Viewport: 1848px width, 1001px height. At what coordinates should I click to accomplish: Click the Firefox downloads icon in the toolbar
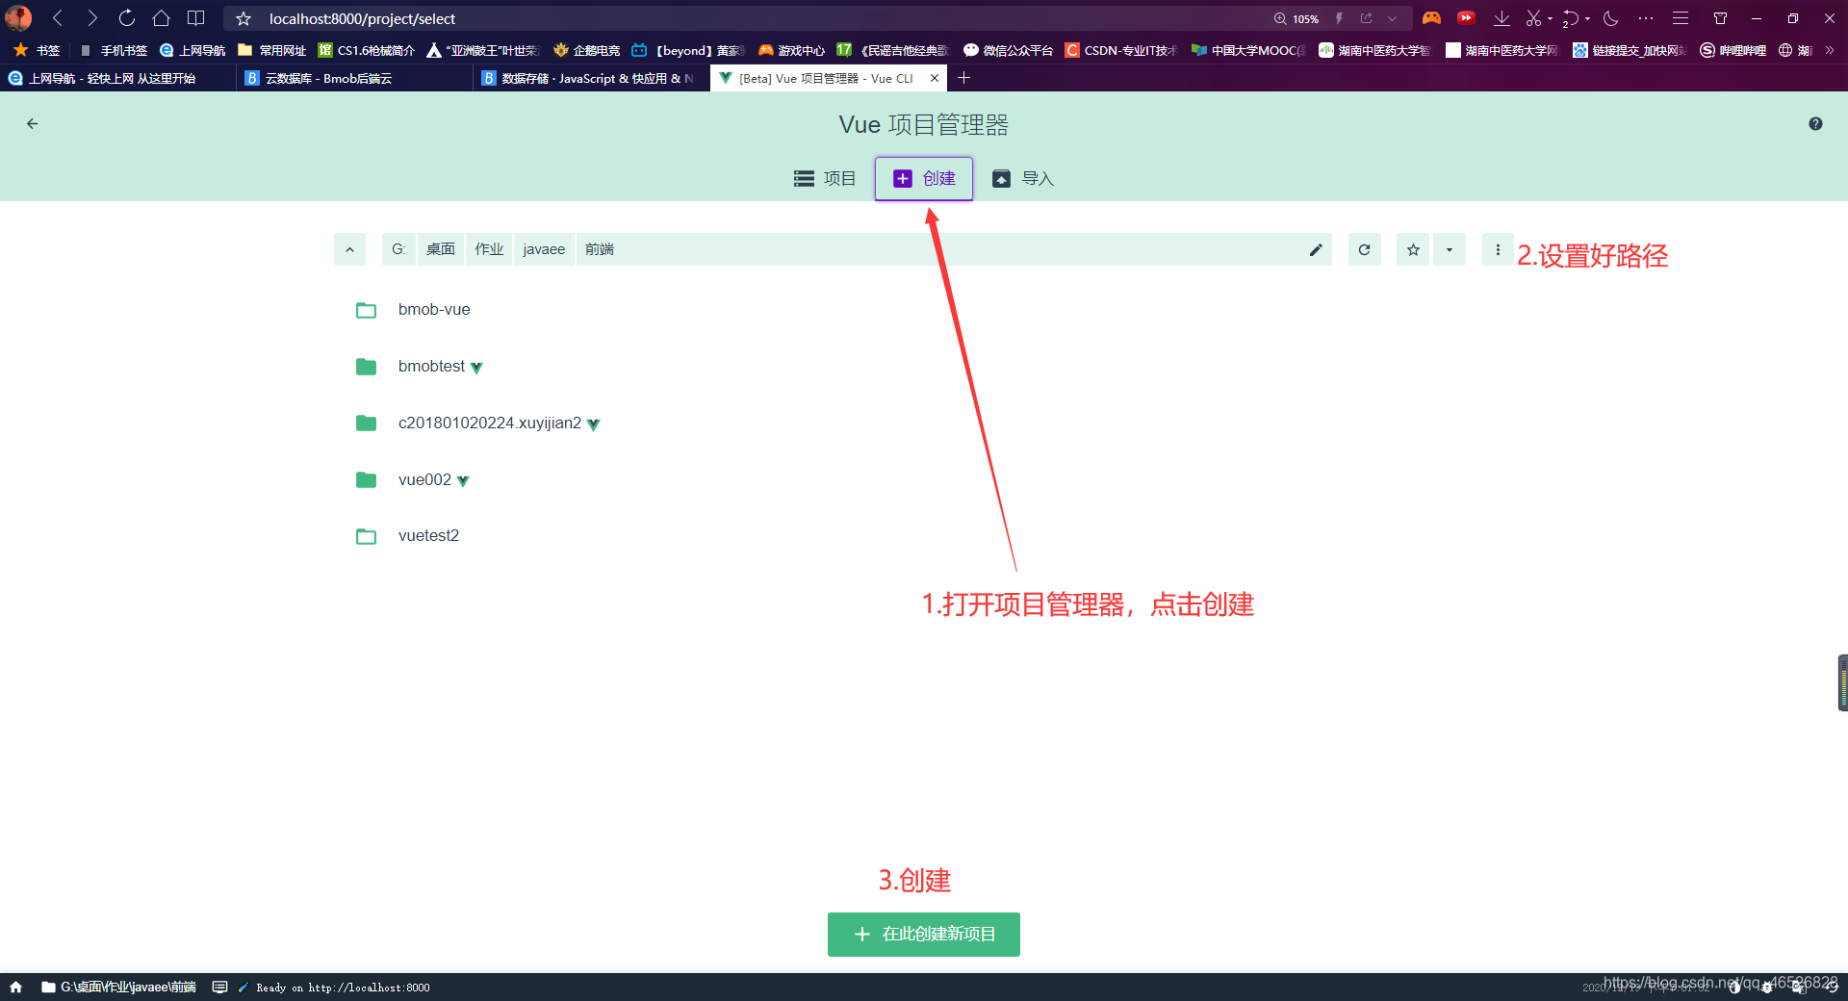click(x=1501, y=18)
